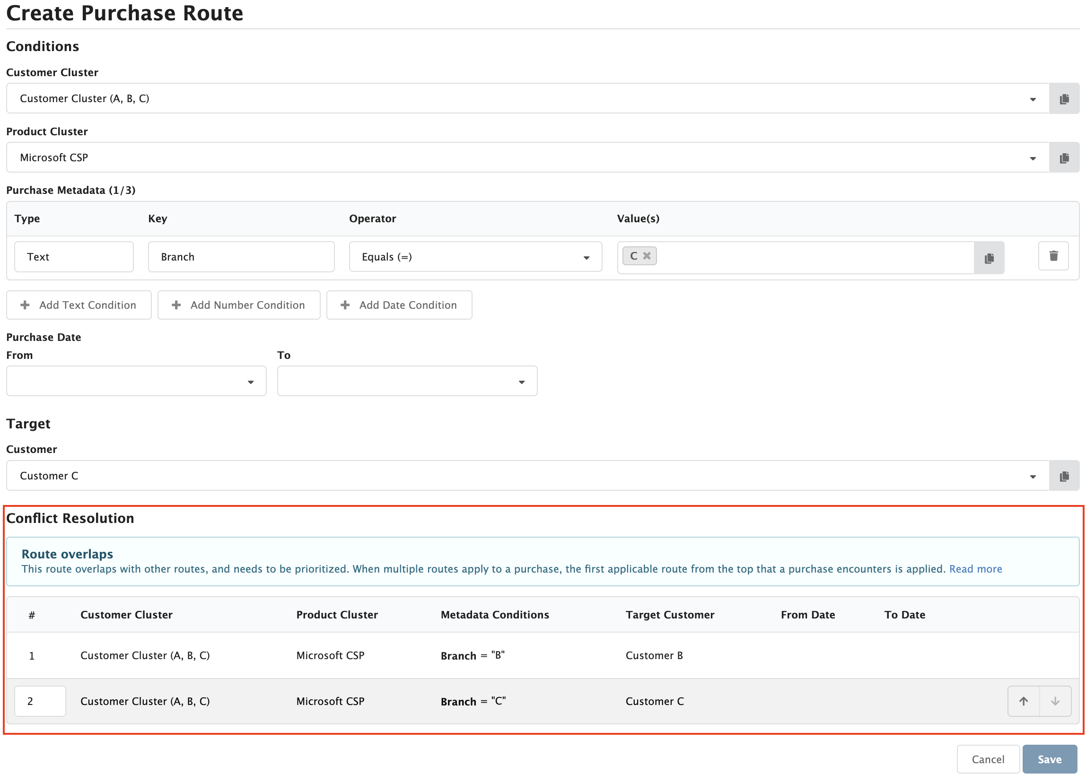
Task: Open the target Customer dropdown
Action: [x=1033, y=475]
